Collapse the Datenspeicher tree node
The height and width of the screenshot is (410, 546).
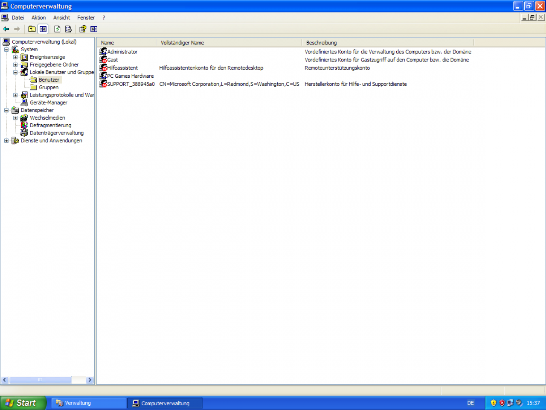(x=6, y=110)
